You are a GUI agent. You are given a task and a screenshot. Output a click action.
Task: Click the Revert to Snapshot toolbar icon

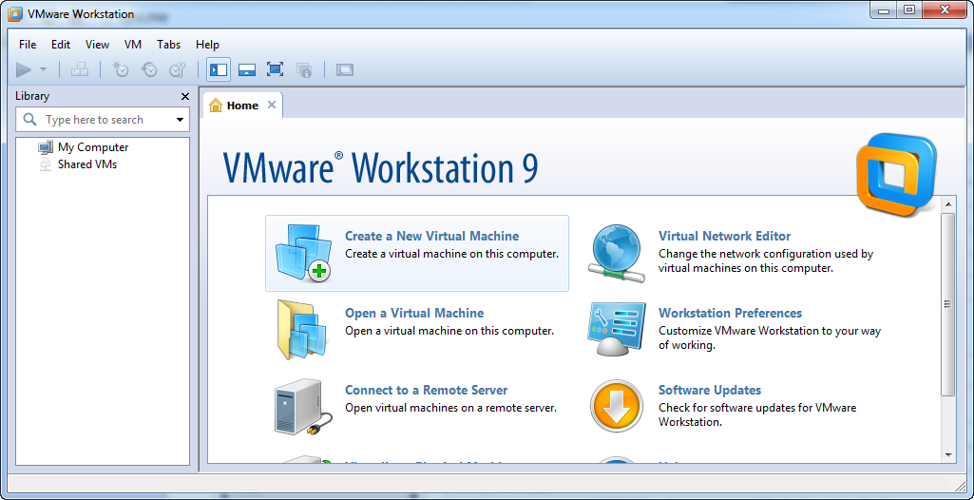tap(149, 69)
